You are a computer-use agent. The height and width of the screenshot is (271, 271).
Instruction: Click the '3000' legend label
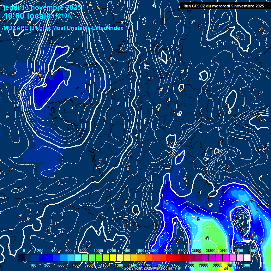[x=218, y=265]
